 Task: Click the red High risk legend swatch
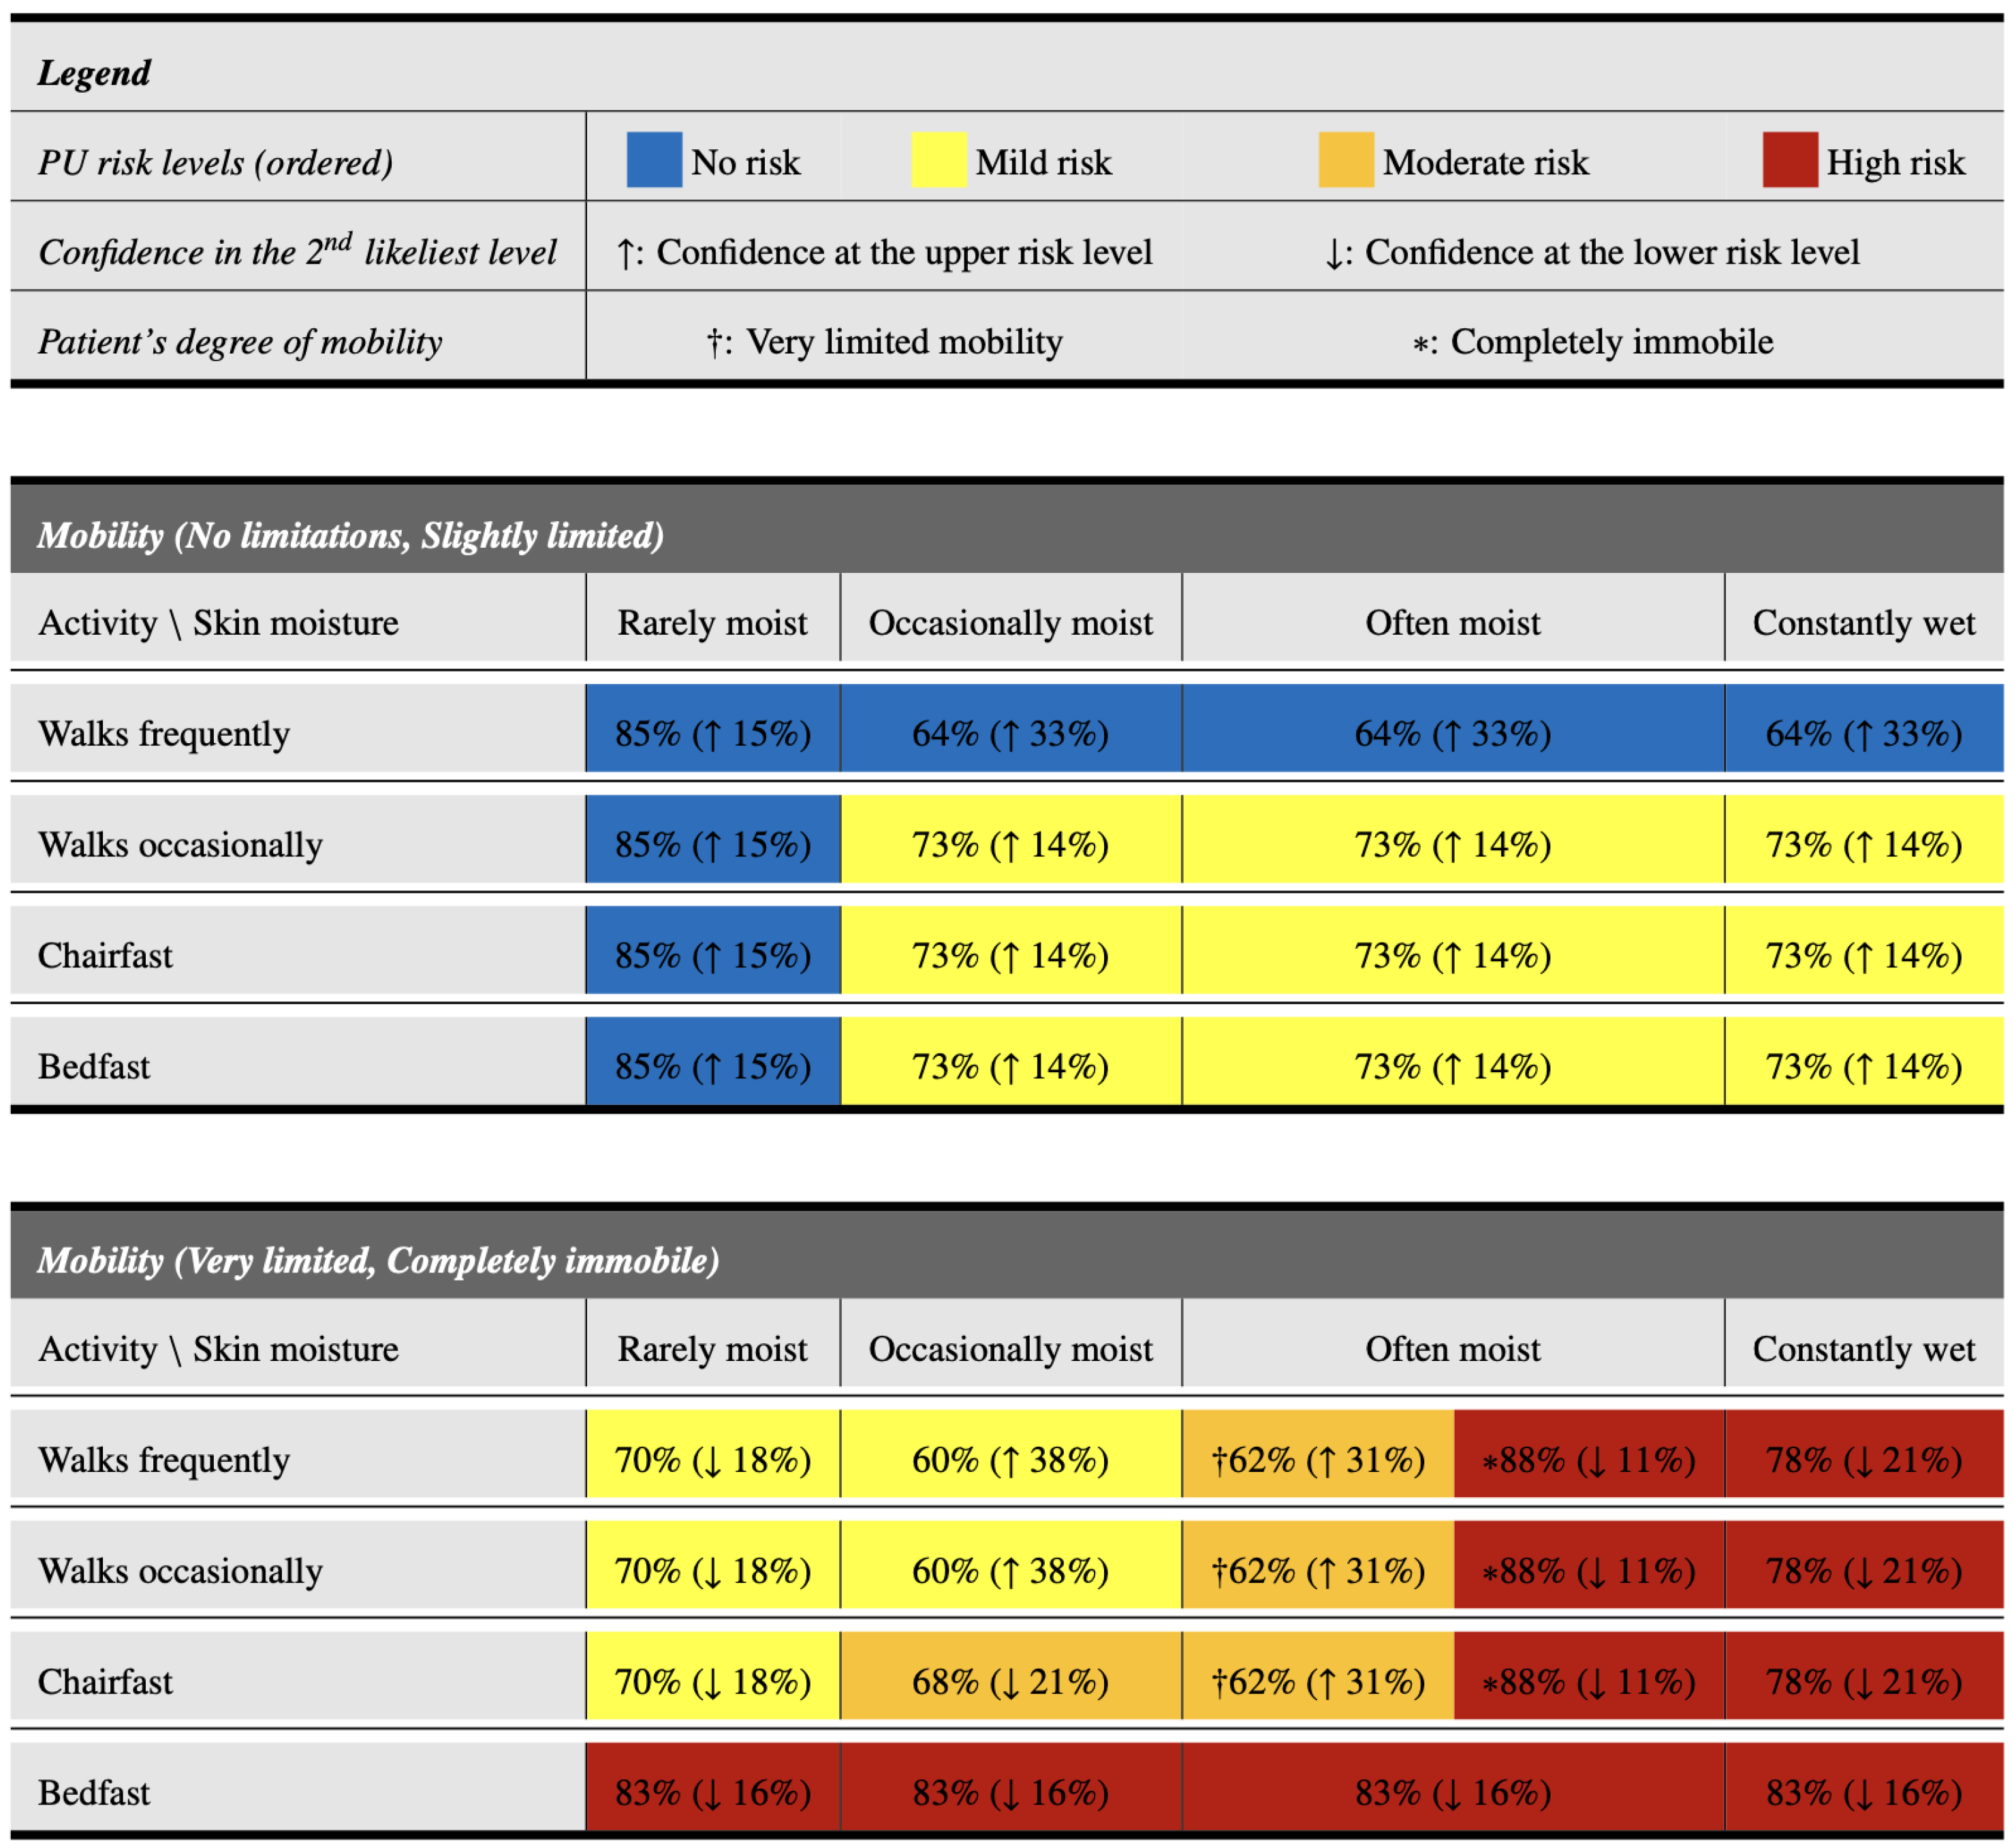click(x=1789, y=160)
